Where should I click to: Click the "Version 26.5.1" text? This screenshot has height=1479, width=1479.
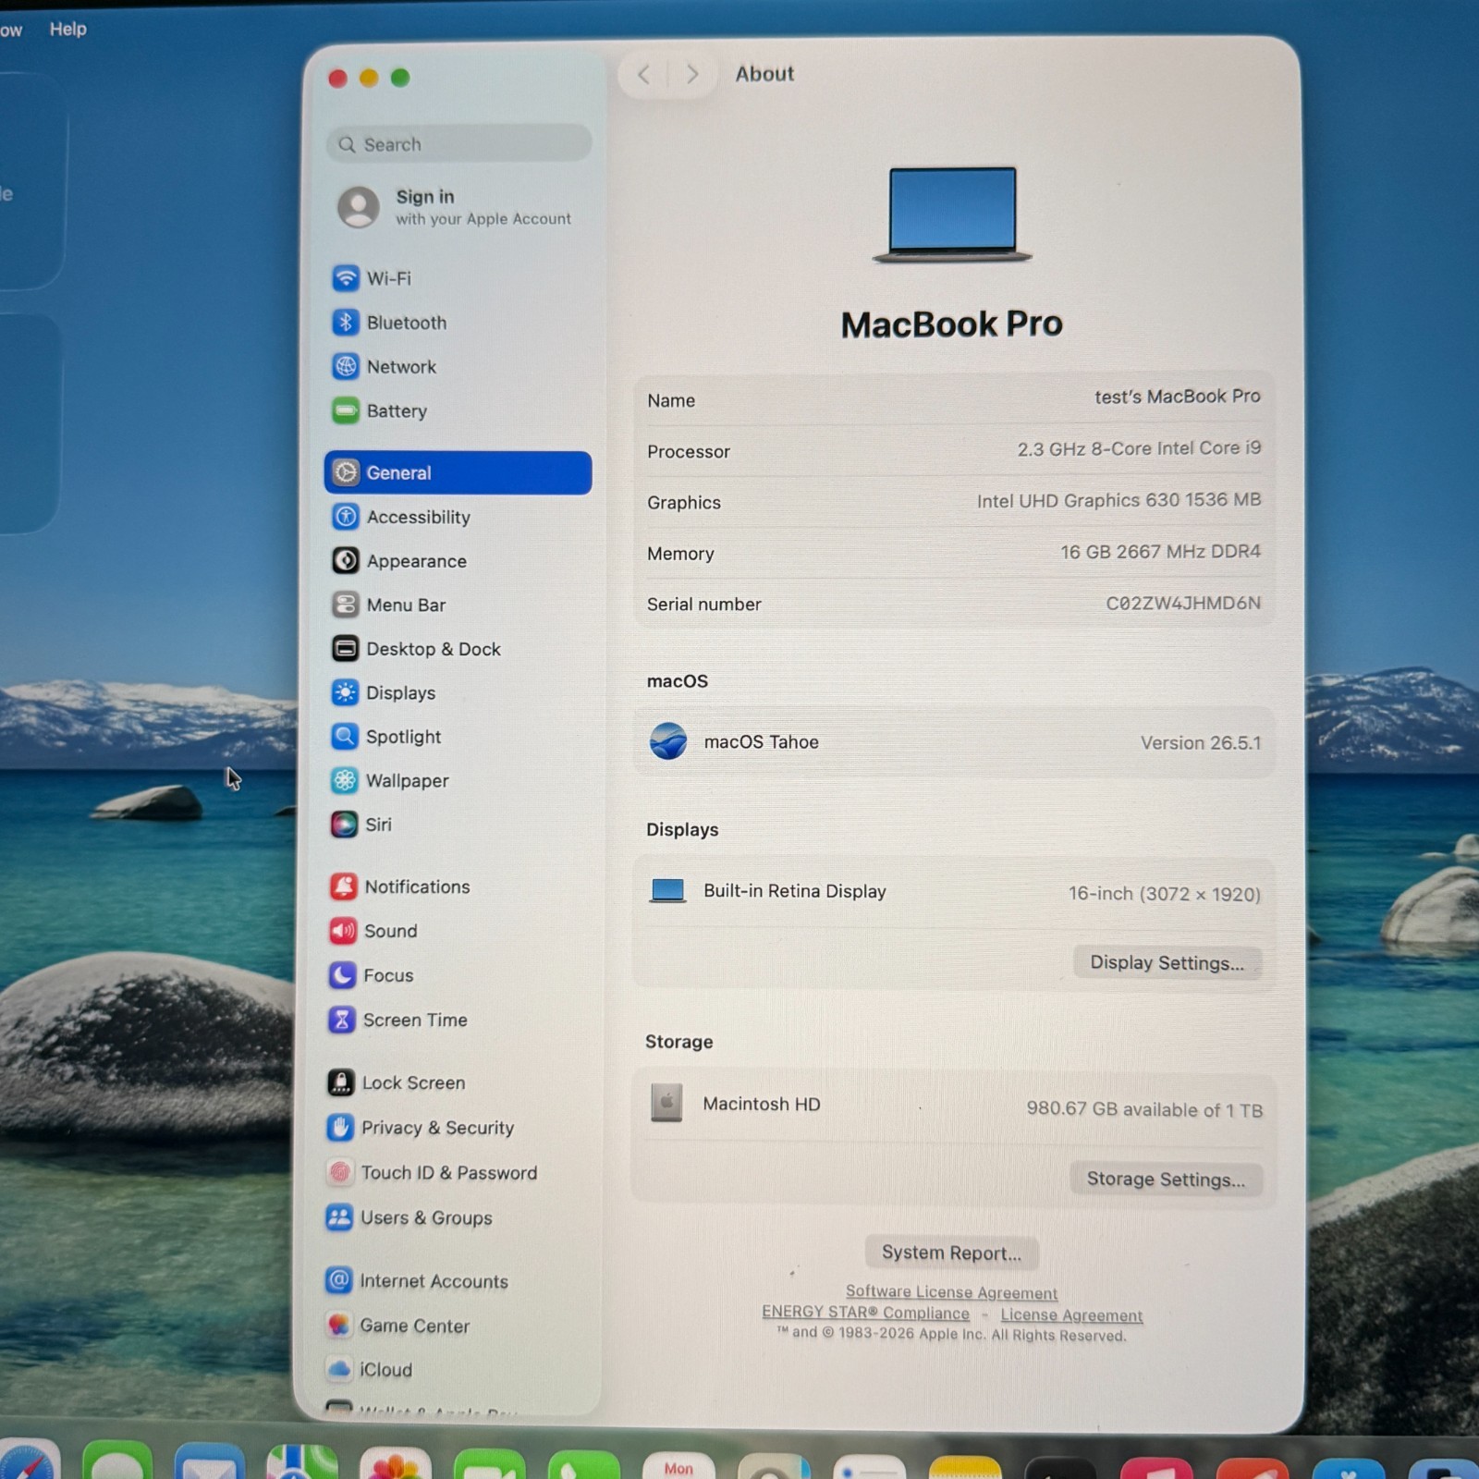tap(1200, 743)
